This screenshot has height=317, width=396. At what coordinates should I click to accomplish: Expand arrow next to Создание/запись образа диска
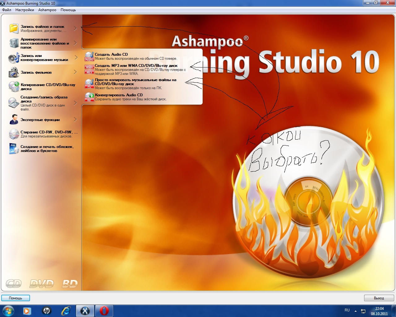click(75, 103)
